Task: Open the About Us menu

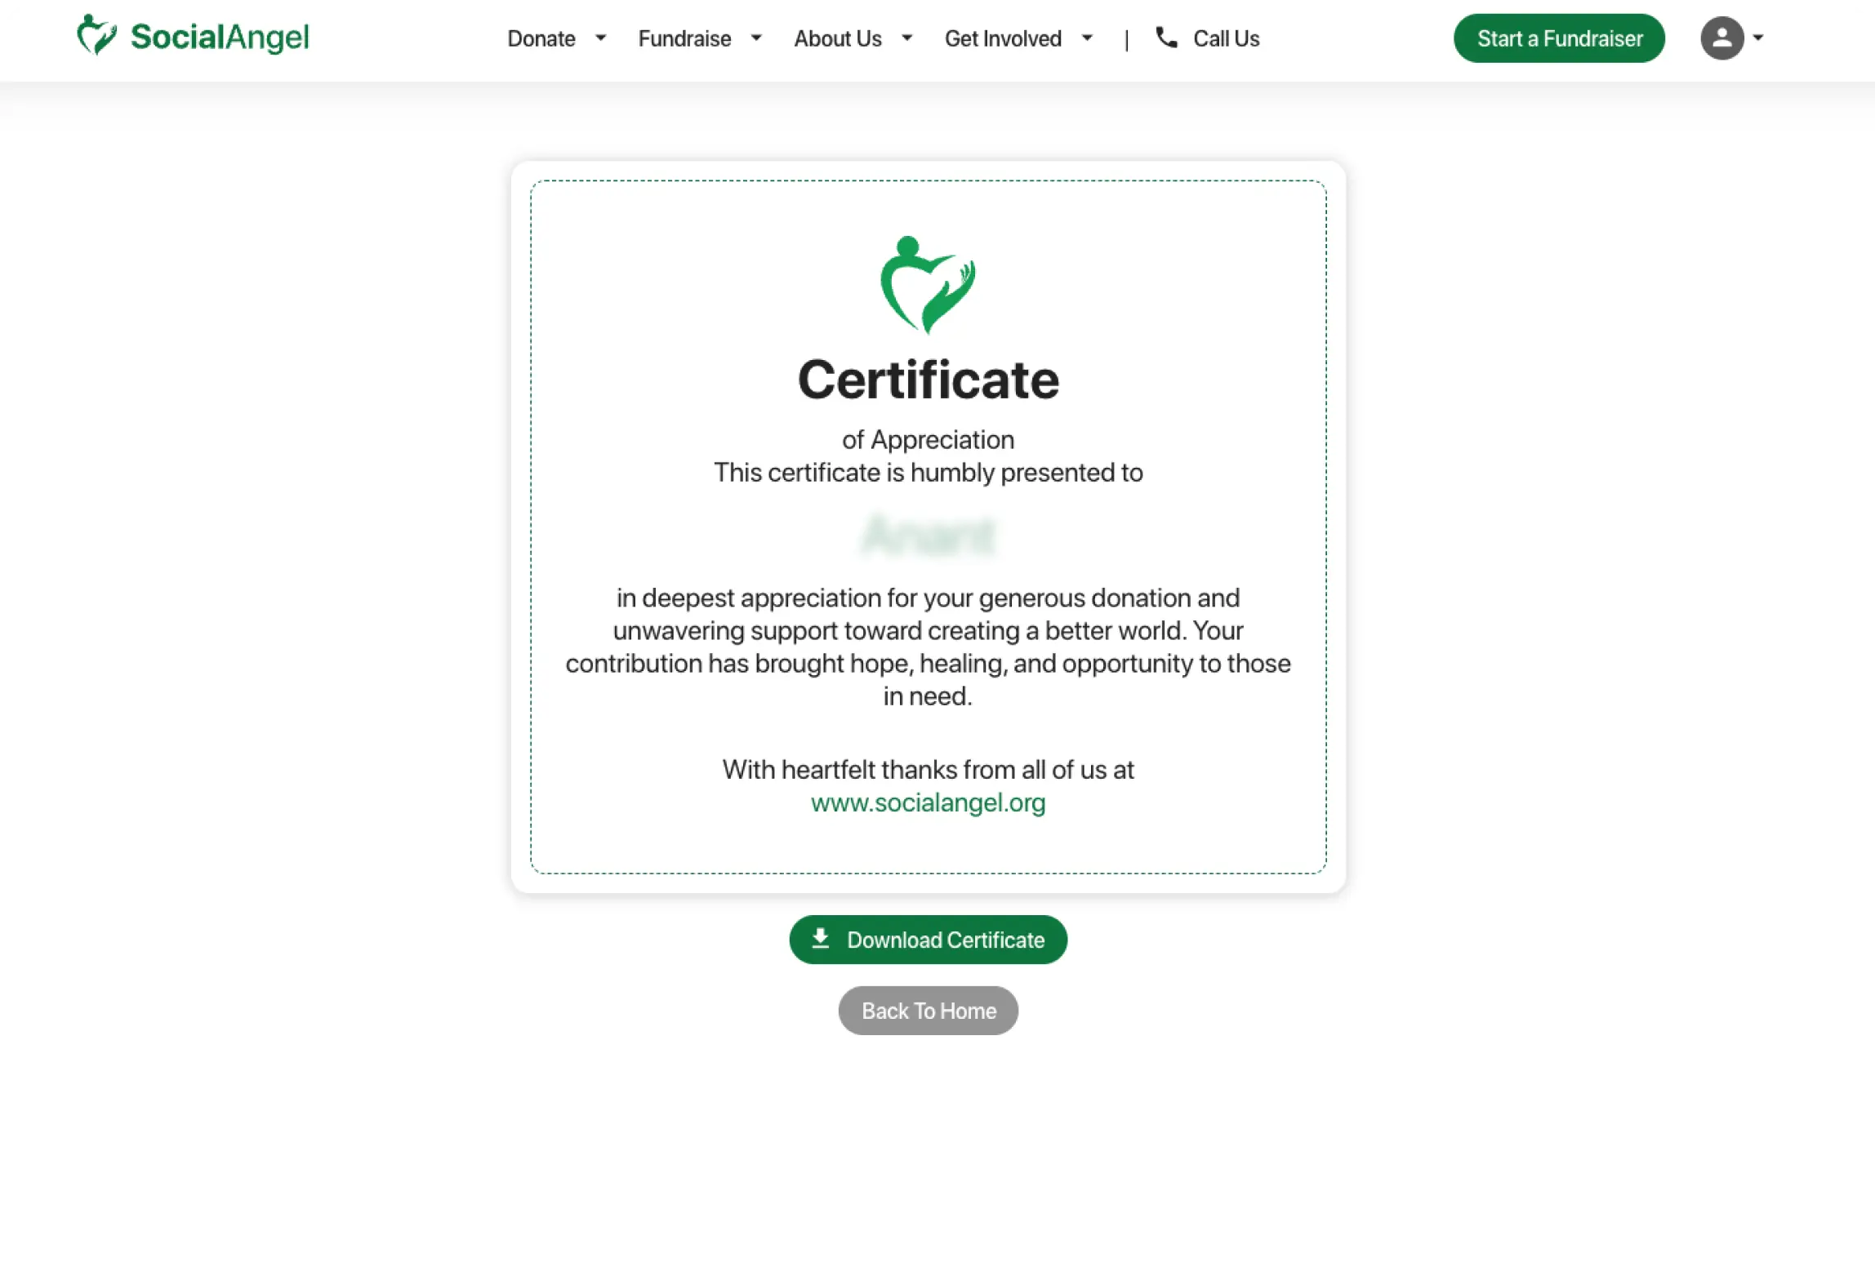Action: 838,38
